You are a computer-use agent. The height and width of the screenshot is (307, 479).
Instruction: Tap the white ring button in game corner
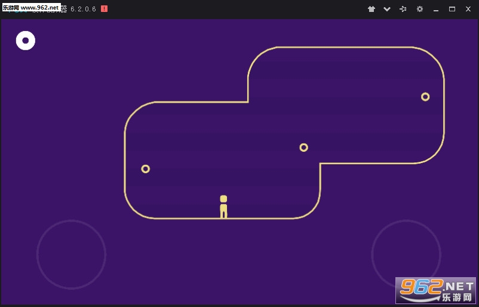[x=26, y=41]
